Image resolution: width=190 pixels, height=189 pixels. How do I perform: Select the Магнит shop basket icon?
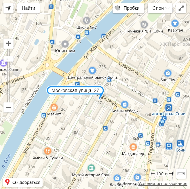pos(54,107)
